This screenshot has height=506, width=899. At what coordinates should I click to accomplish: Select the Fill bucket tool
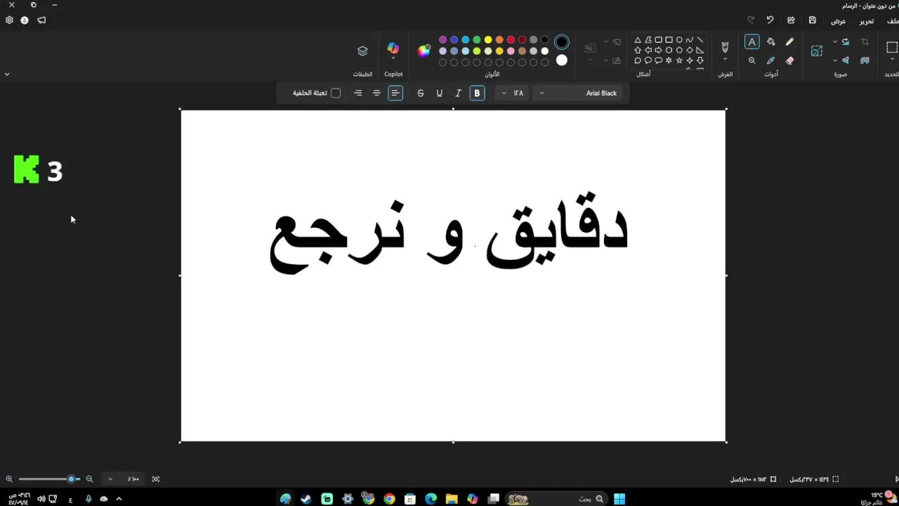pyautogui.click(x=771, y=42)
